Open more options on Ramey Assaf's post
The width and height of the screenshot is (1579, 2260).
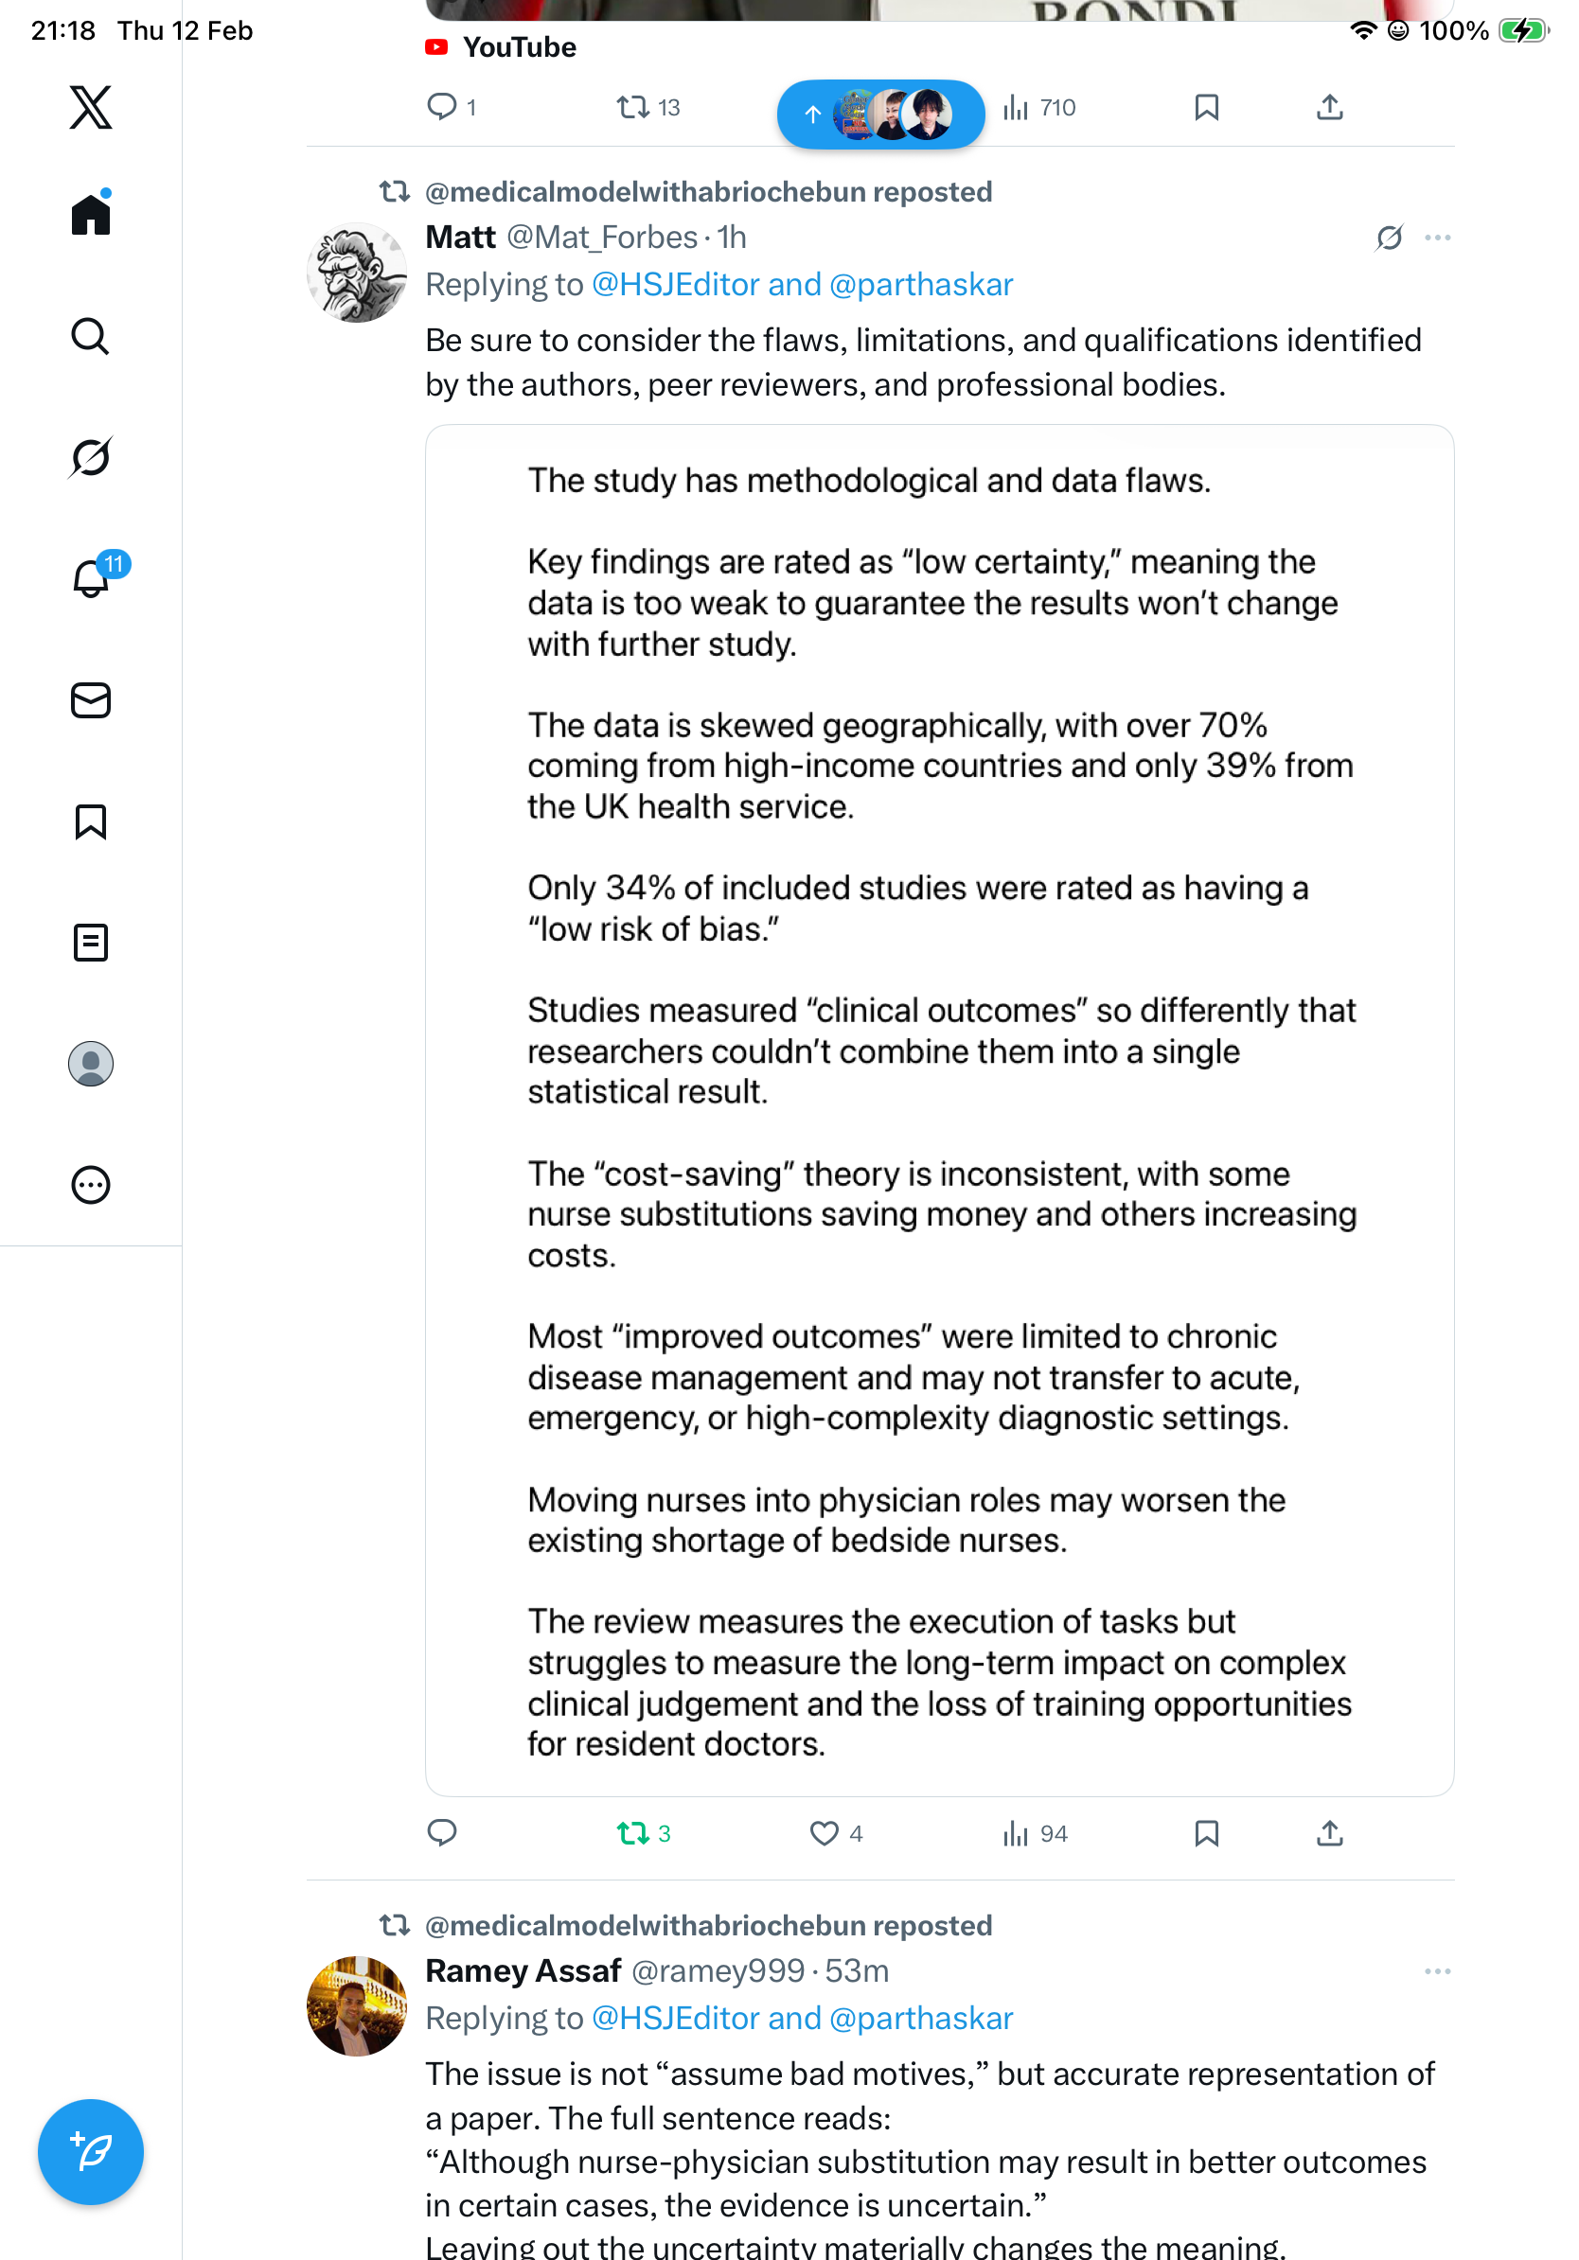click(1437, 1971)
